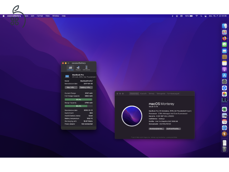Screen dimensions: 229x172
Task: Open the Notes app in dock
Action: (x=224, y=63)
